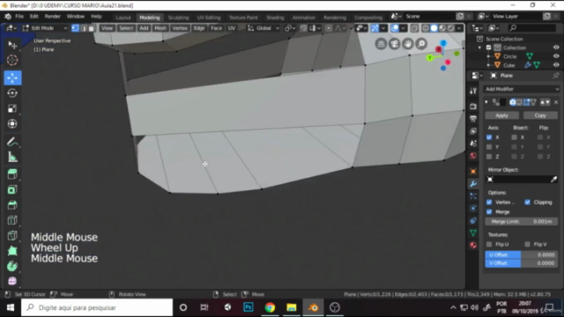
Task: Select the Poly Build tool
Action: [12, 251]
